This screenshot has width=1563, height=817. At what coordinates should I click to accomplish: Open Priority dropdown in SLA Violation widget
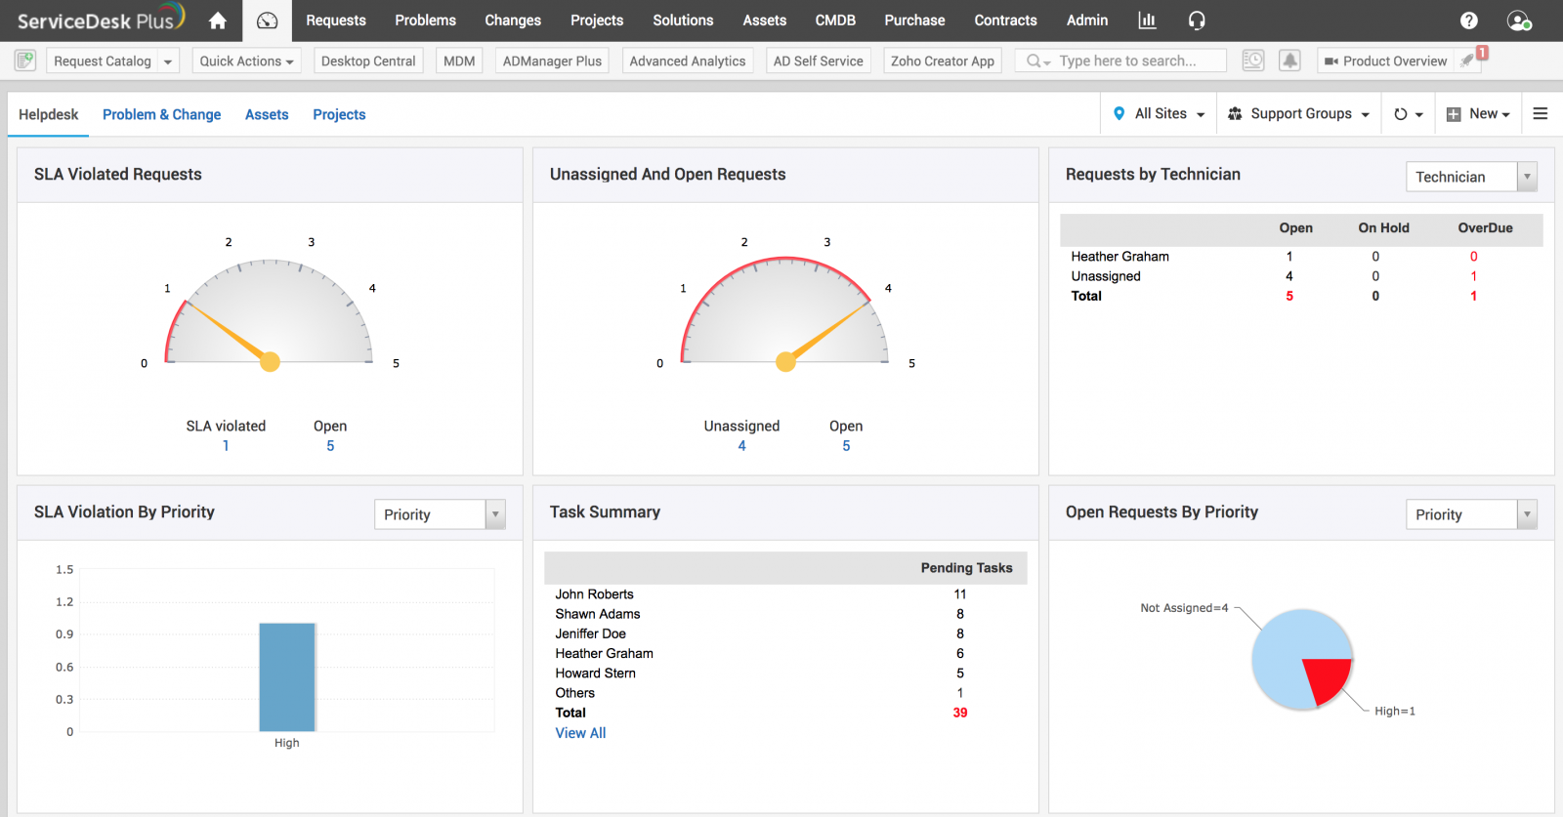pyautogui.click(x=440, y=514)
